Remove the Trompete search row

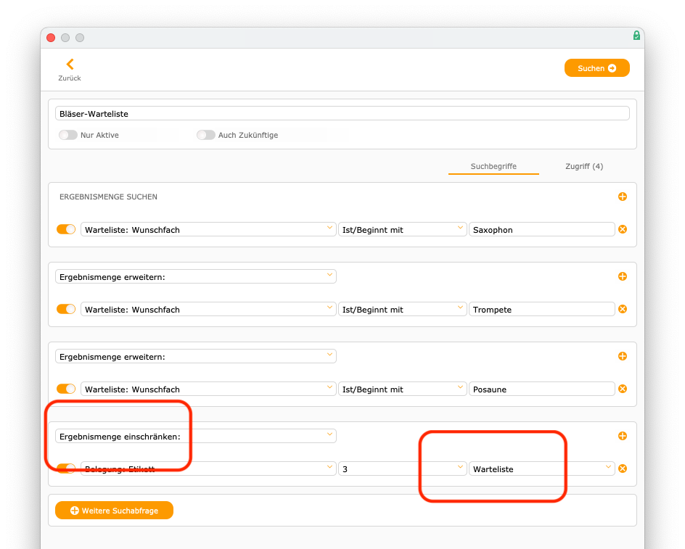click(623, 309)
